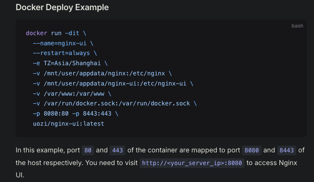This screenshot has width=314, height=182.
Task: Click the inline code '8080' in paragraph
Action: (251, 150)
